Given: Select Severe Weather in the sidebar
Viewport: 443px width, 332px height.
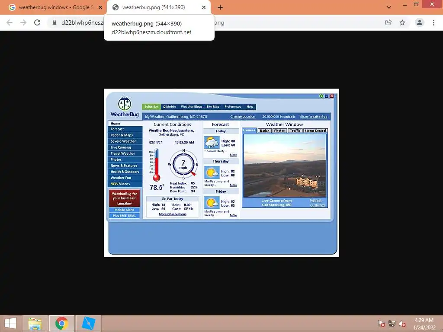Looking at the screenshot, I should pyautogui.click(x=125, y=141).
